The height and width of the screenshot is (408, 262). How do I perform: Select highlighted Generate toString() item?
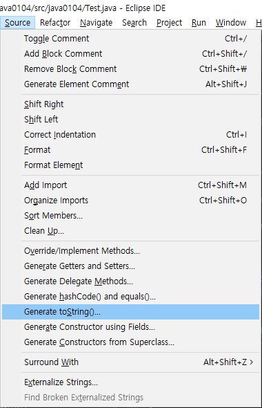pyautogui.click(x=130, y=312)
